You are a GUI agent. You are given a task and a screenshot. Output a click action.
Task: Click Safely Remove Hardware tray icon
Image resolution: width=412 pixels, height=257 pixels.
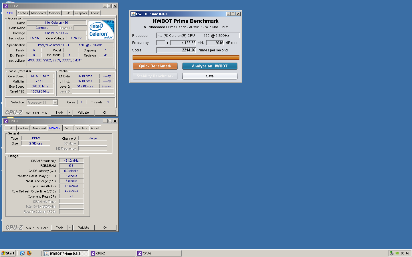391,253
